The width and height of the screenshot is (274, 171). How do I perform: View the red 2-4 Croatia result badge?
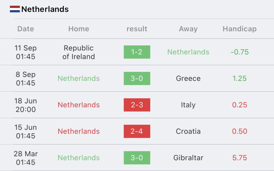pos(137,131)
